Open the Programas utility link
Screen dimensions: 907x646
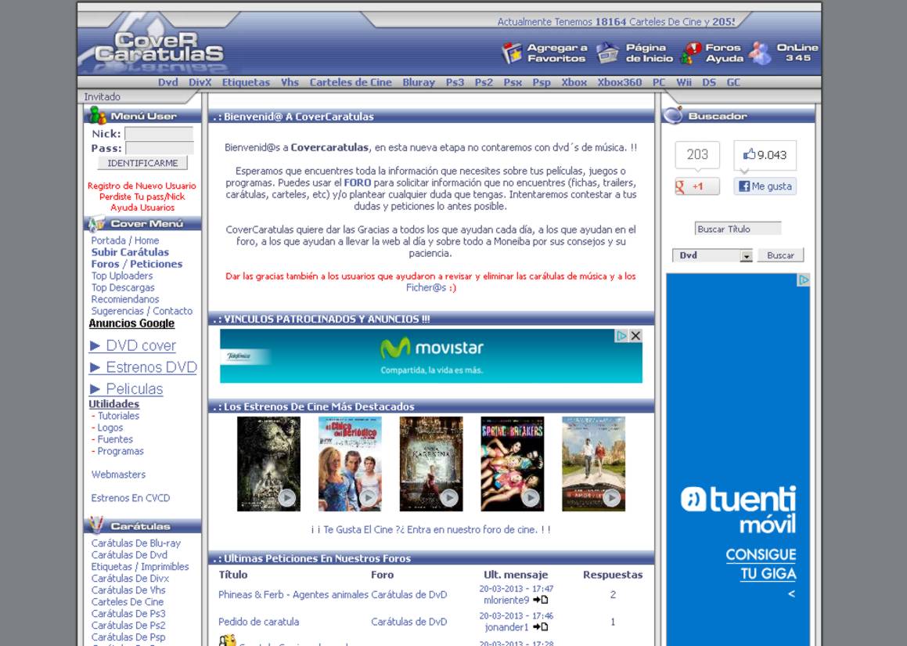tap(121, 451)
